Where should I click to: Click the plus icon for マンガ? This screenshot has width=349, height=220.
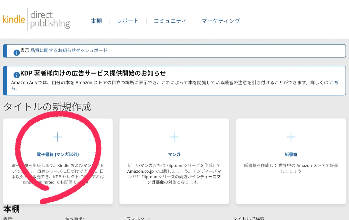pyautogui.click(x=174, y=137)
